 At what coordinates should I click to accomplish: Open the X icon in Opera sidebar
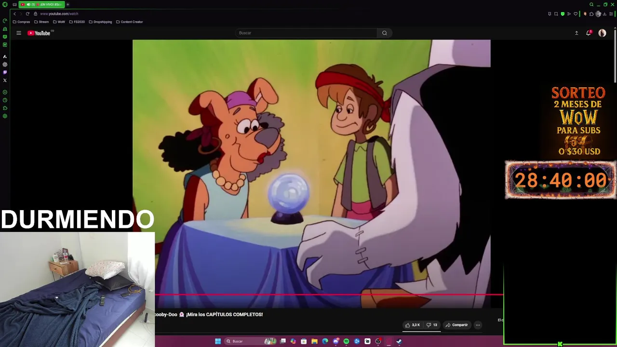(5, 80)
